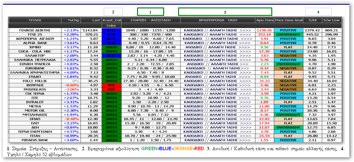Click the −2.06% change value for FRIGOGLASS
The width and height of the screenshot is (354, 162).
(x=71, y=90)
